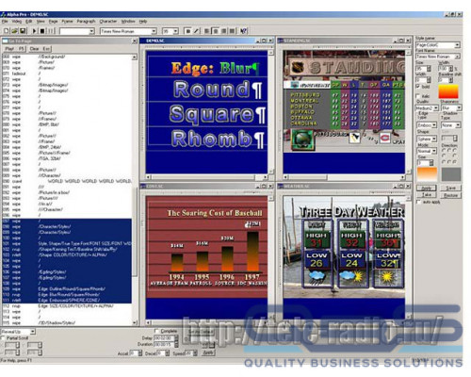Toggle the bold checkbox
The width and height of the screenshot is (471, 377).
coord(418,87)
